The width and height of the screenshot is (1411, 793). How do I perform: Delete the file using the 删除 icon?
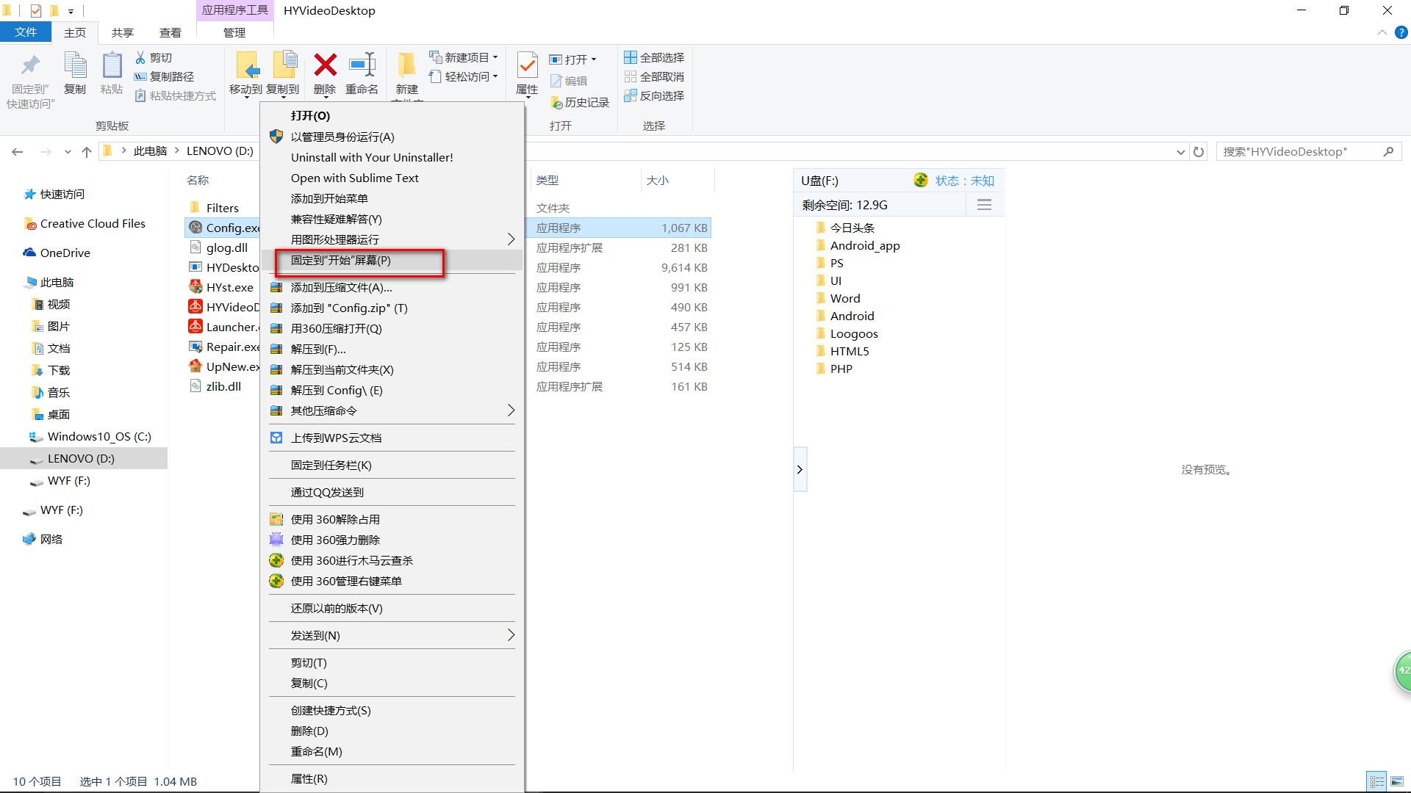pyautogui.click(x=325, y=71)
